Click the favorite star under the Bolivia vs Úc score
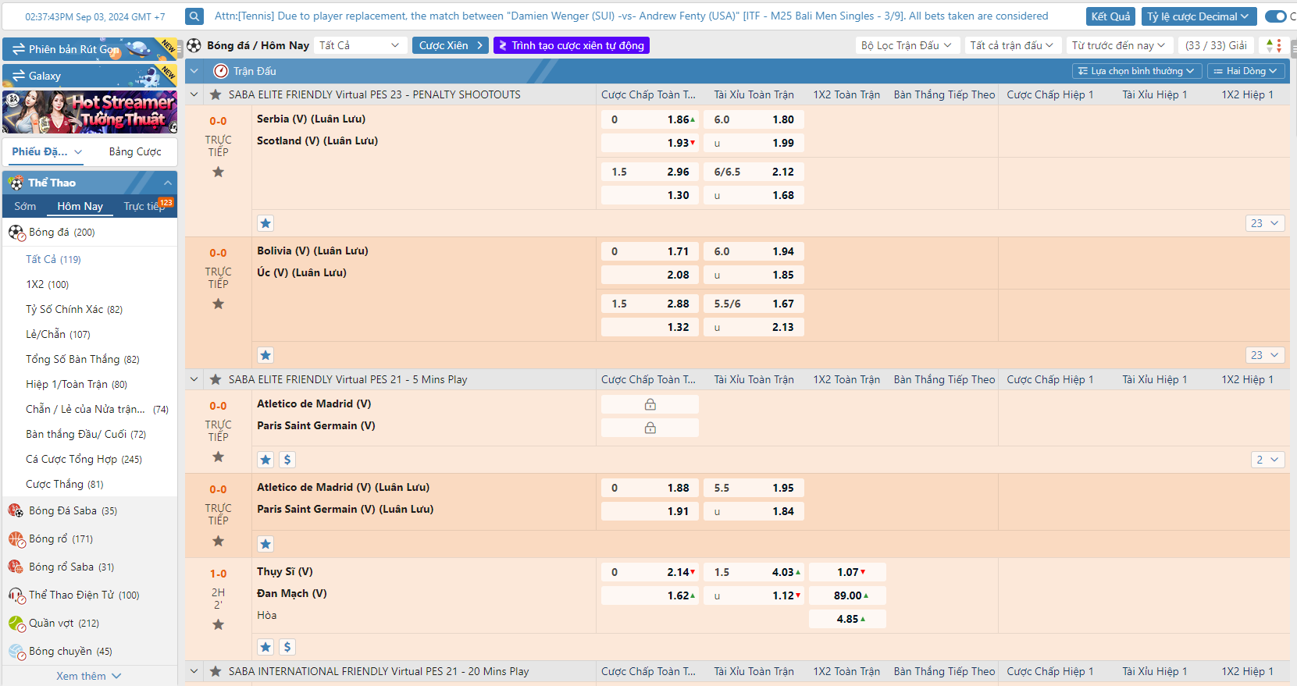 pos(219,304)
